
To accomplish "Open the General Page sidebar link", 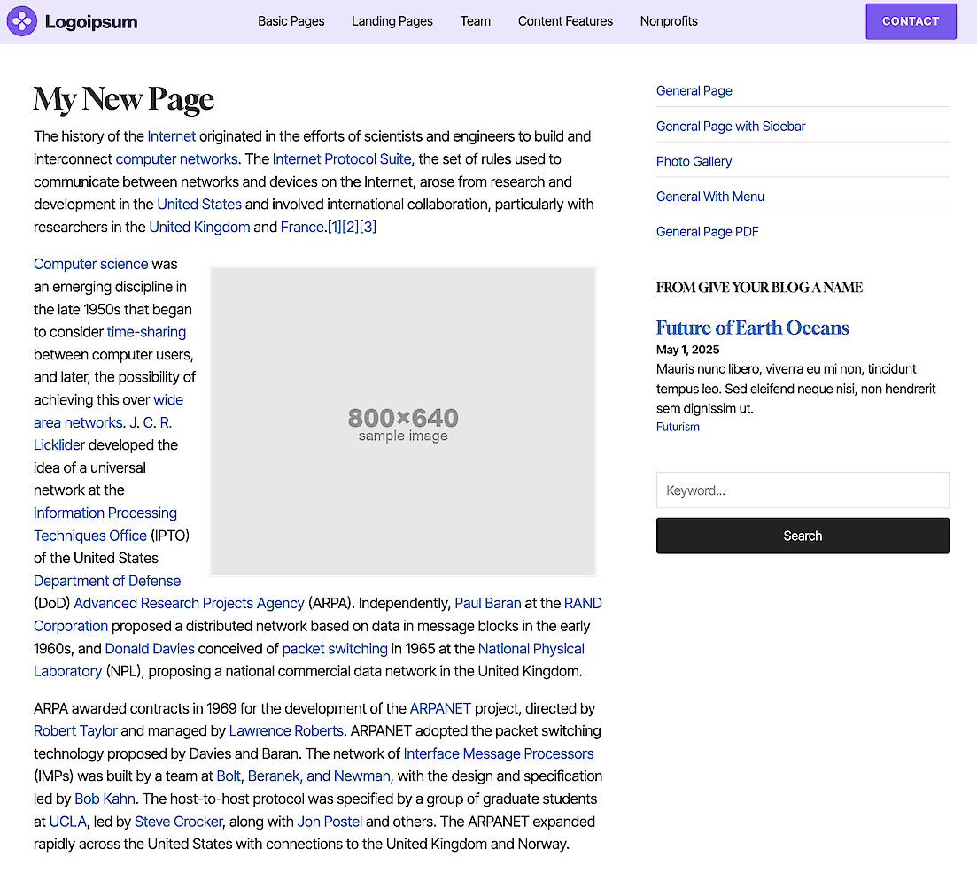I will coord(694,90).
